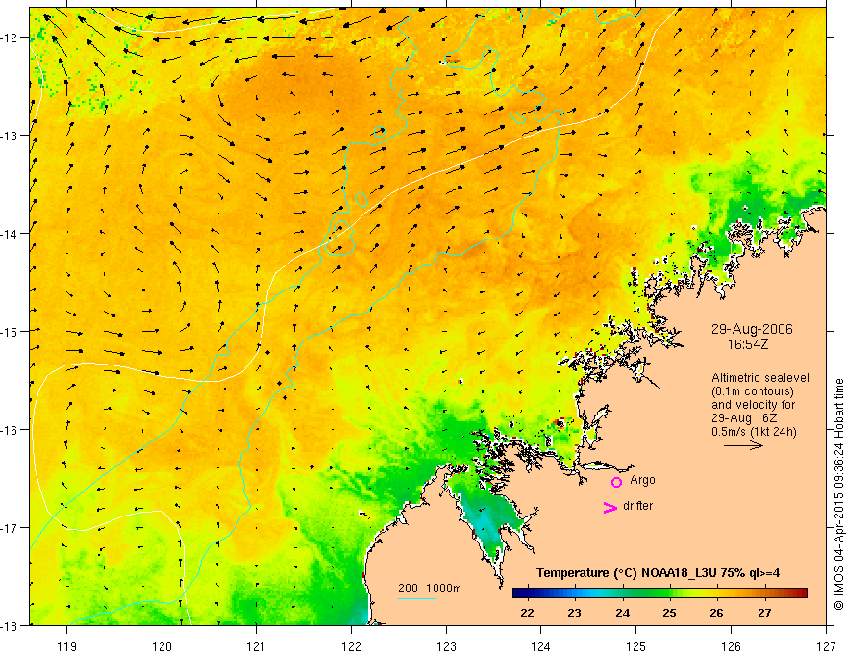Click the '-12' latitude axis label

[11, 38]
